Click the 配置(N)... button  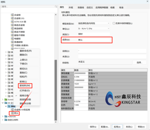tap(105, 127)
